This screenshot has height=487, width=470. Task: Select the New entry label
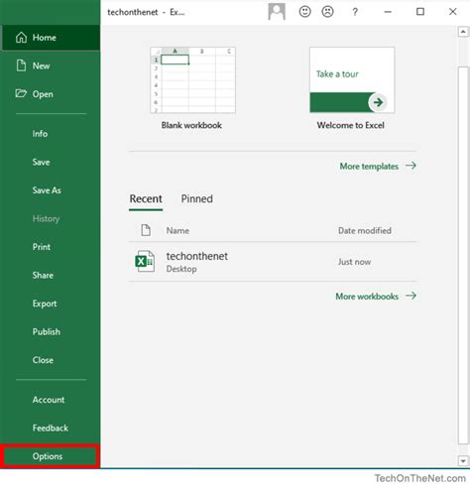click(x=41, y=65)
